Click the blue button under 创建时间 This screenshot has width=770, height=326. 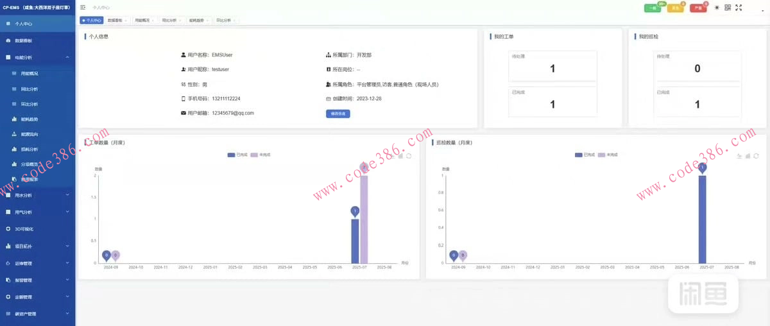(338, 114)
